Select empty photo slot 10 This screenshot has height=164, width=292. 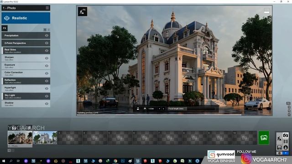[245, 138]
